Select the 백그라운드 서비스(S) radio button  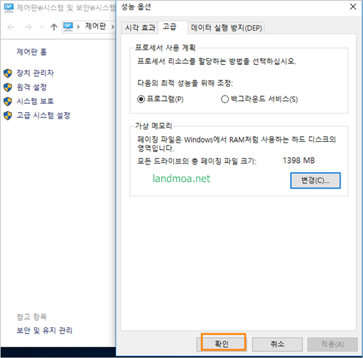pos(225,99)
